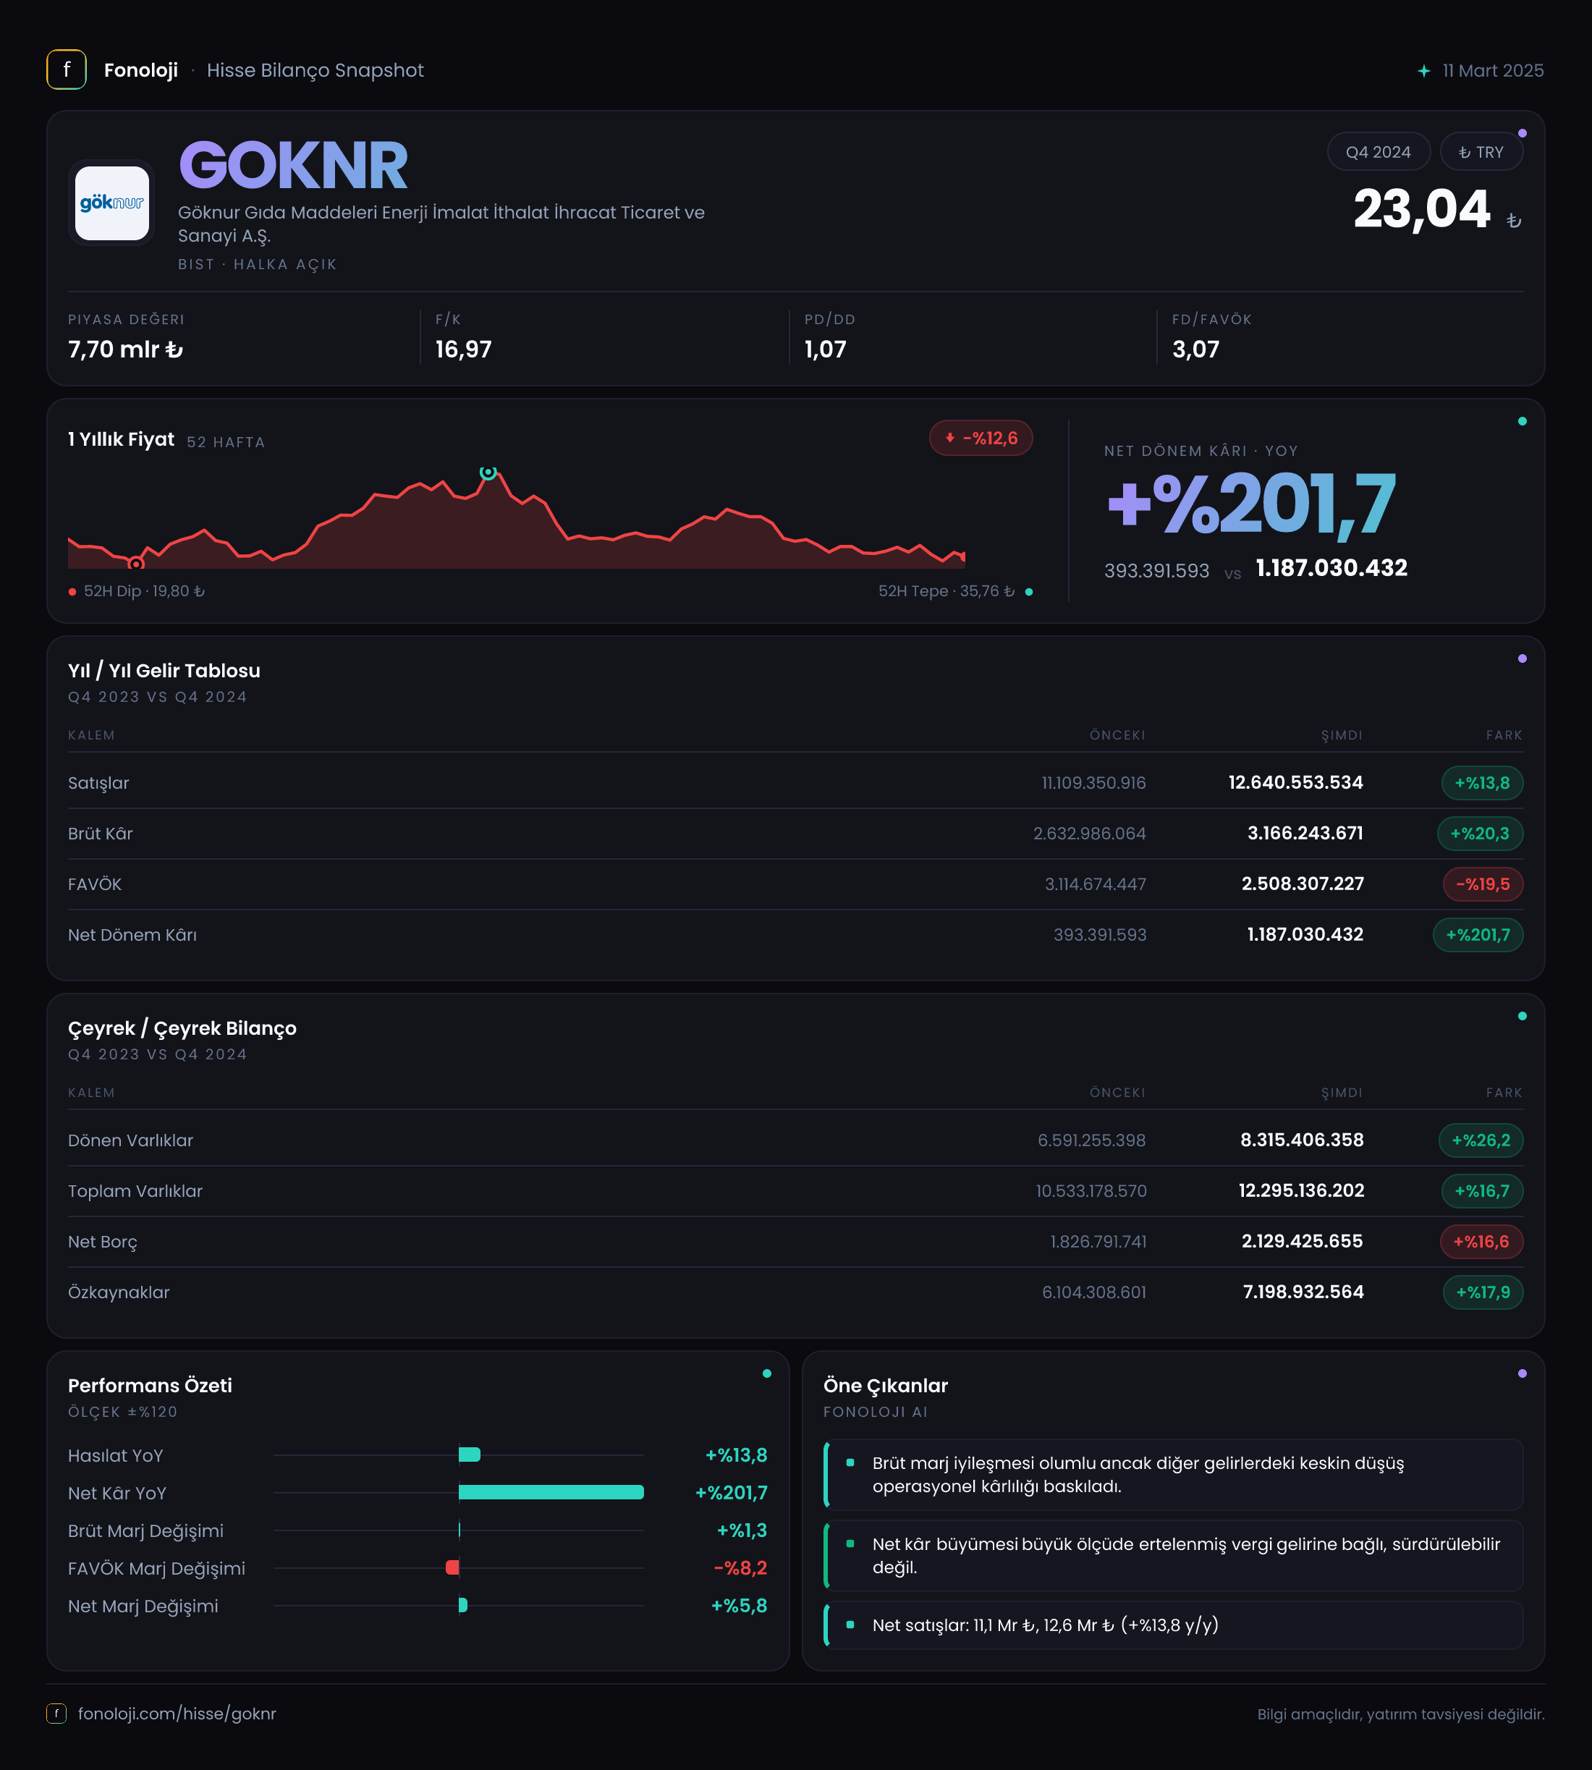Click the Hisse Bilanço Snapshot header text
Image resolution: width=1592 pixels, height=1770 pixels.
pos(315,71)
